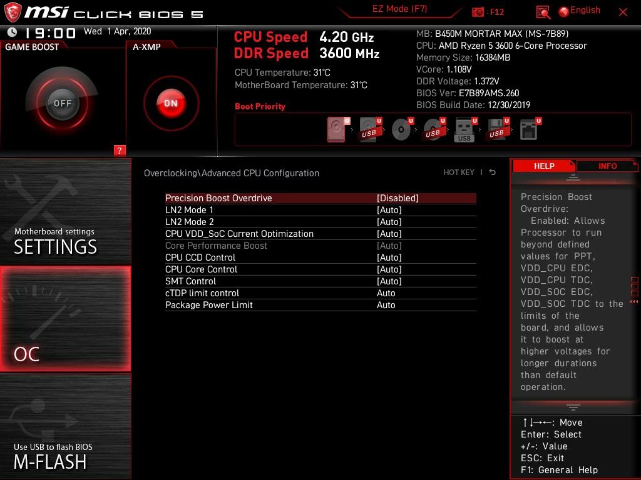Click VCore: 1.108V reading
This screenshot has height=480, width=641.
pos(444,69)
